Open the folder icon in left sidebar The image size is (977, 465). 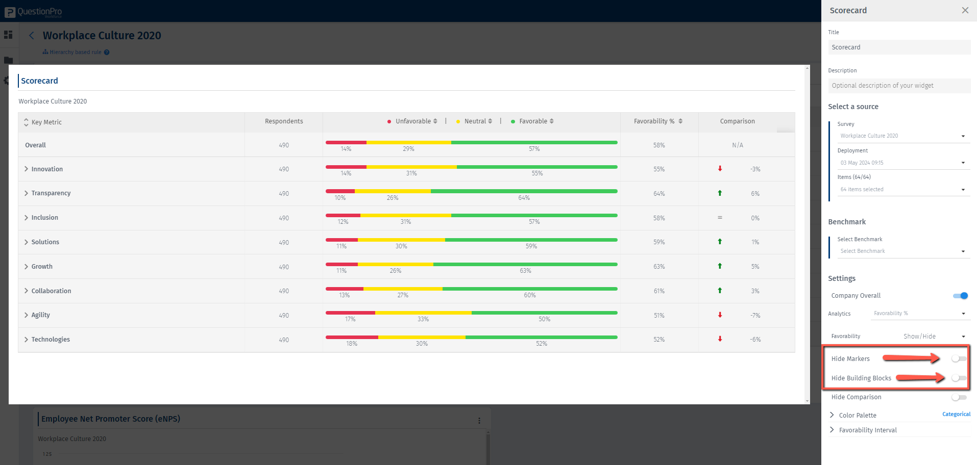coord(8,60)
